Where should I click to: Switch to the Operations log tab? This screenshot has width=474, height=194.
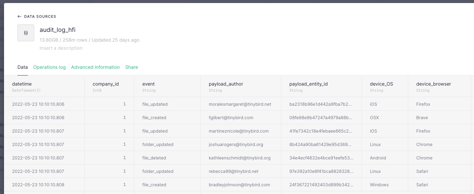coord(49,67)
